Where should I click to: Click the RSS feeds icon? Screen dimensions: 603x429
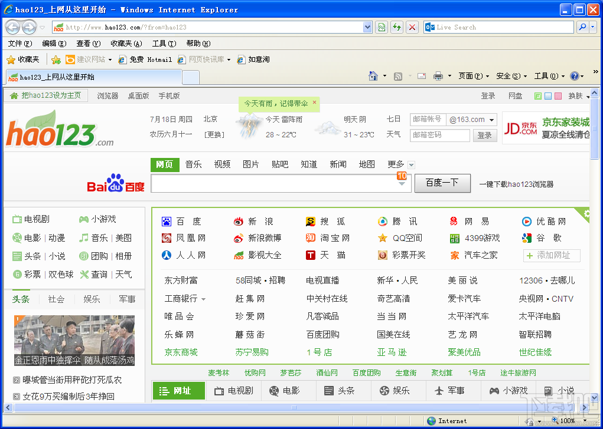398,77
